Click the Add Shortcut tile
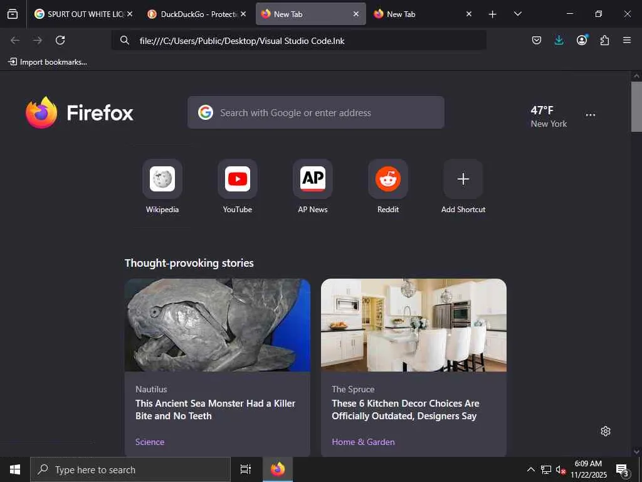The height and width of the screenshot is (482, 642). [463, 186]
